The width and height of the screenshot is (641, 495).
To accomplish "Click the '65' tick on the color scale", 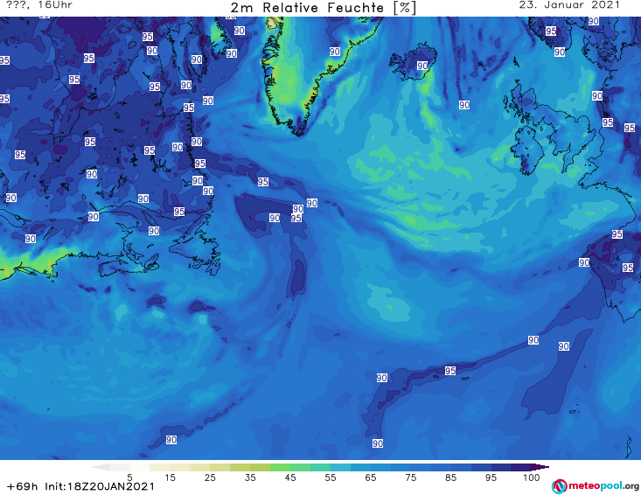I will pyautogui.click(x=371, y=478).
